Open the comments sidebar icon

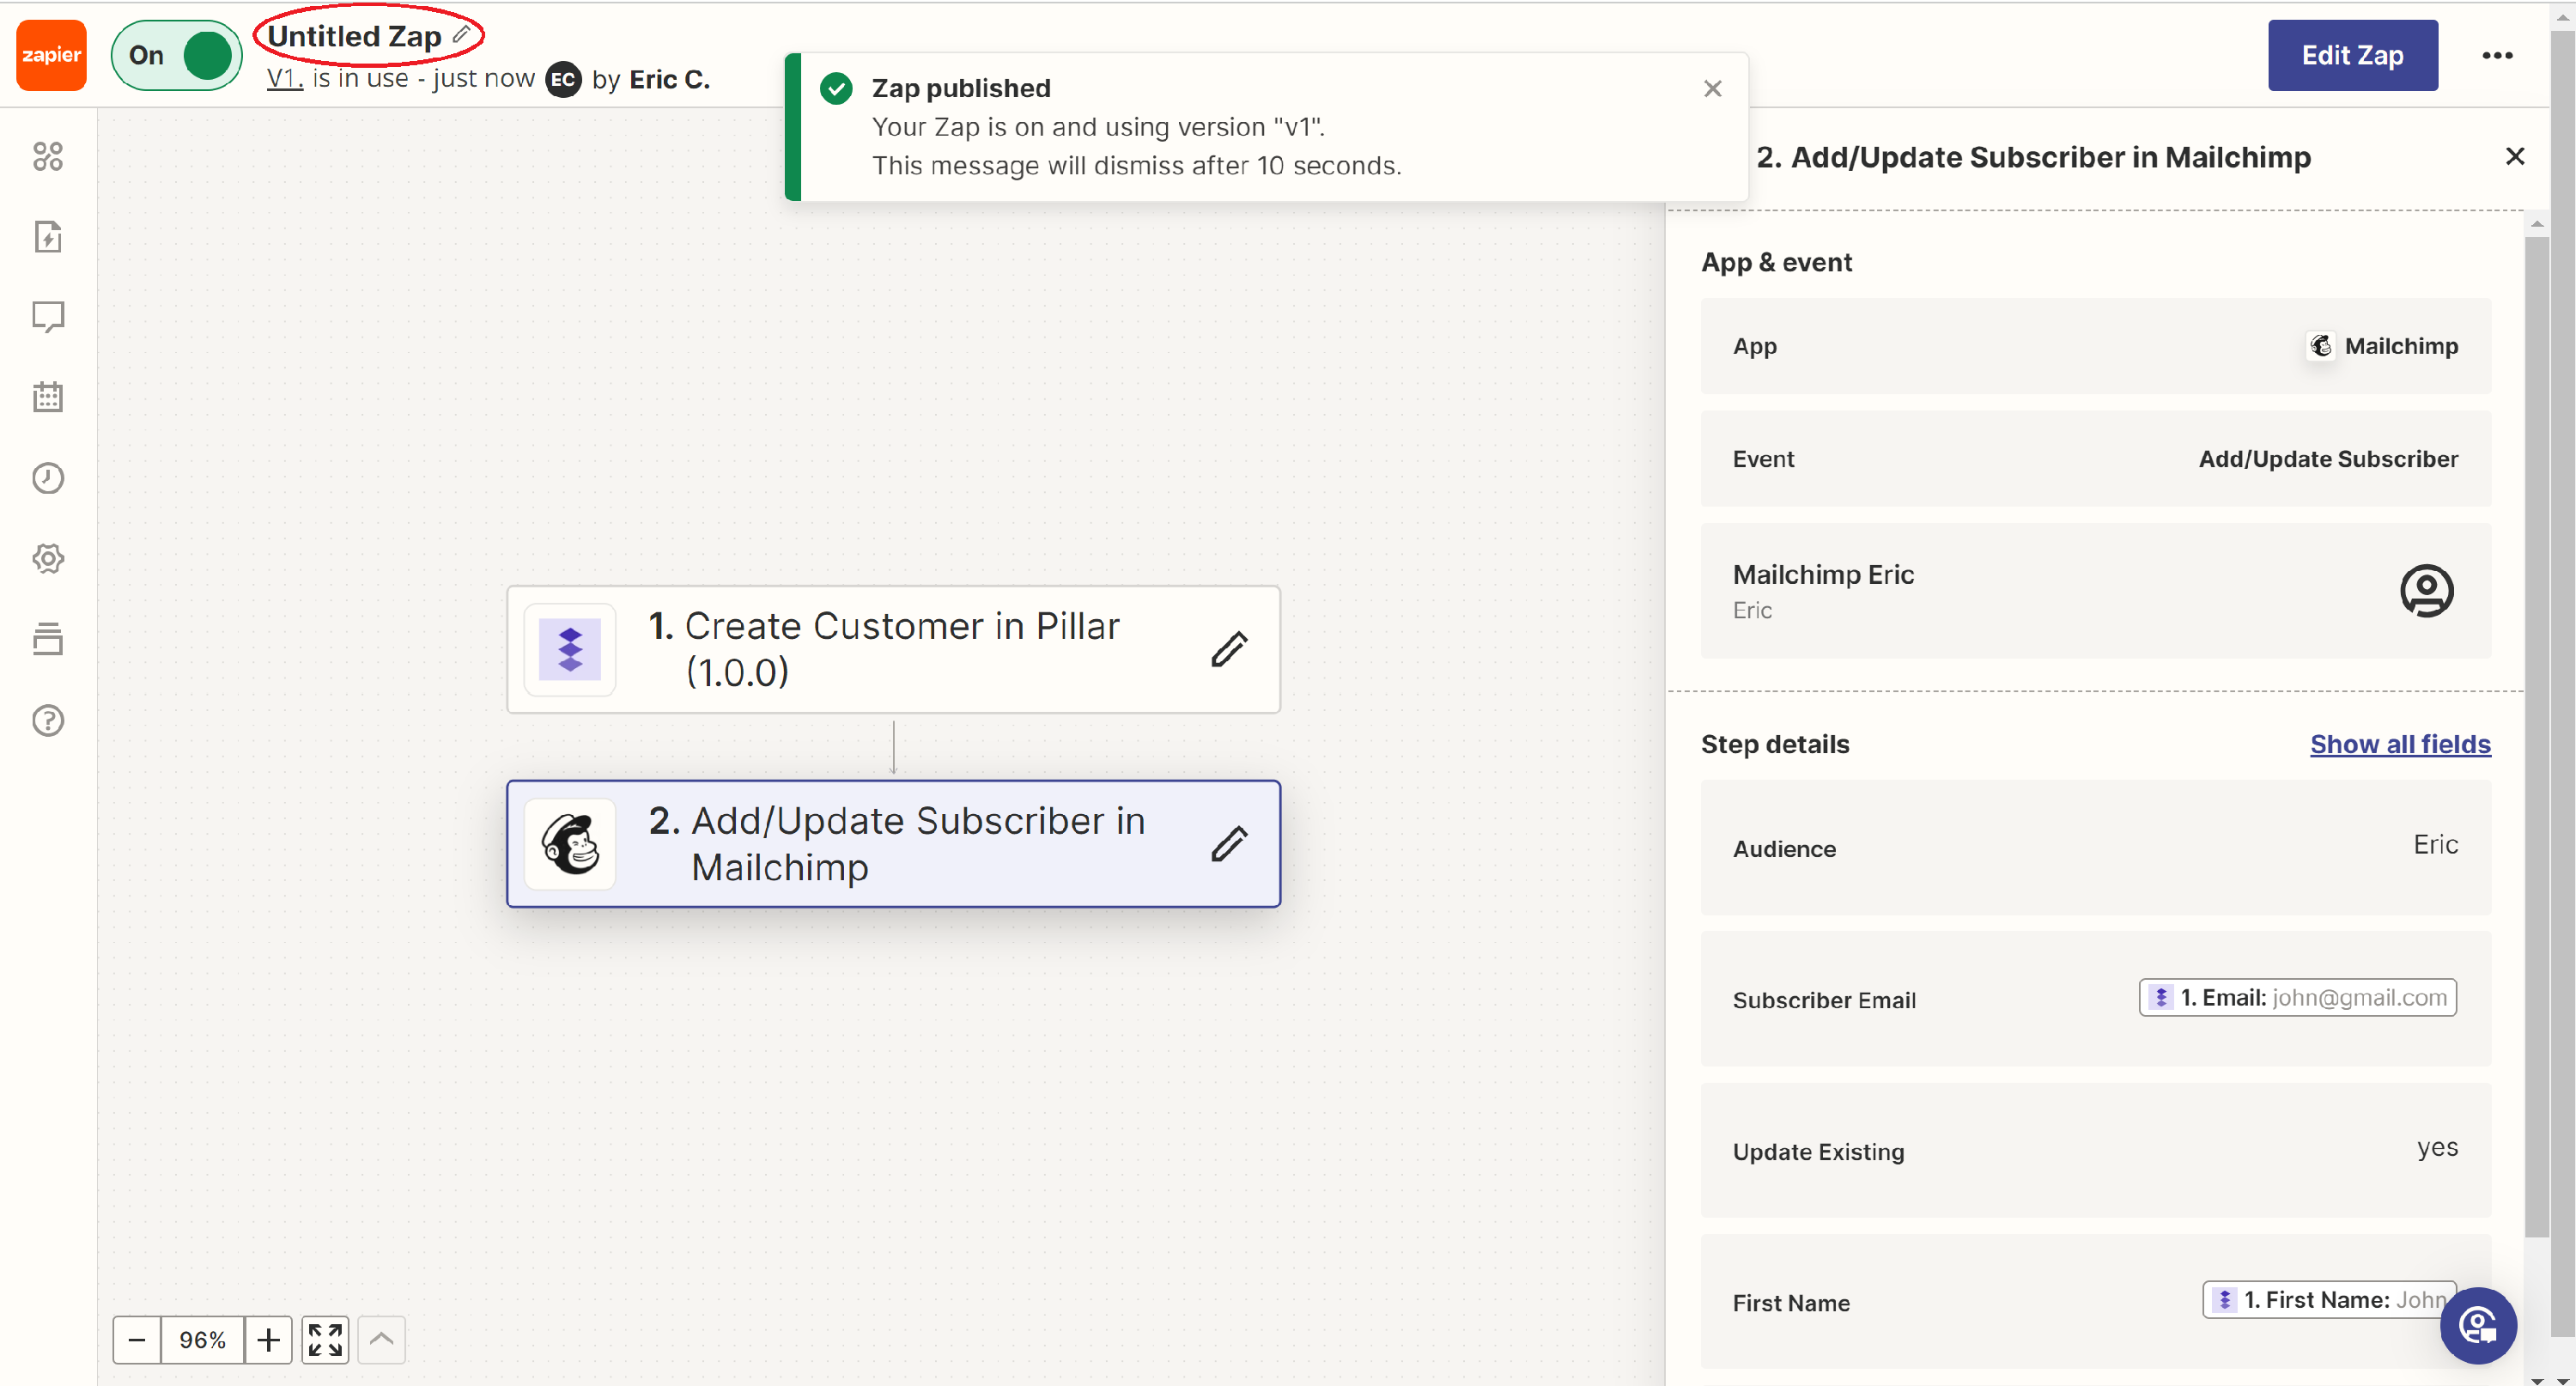(x=48, y=317)
